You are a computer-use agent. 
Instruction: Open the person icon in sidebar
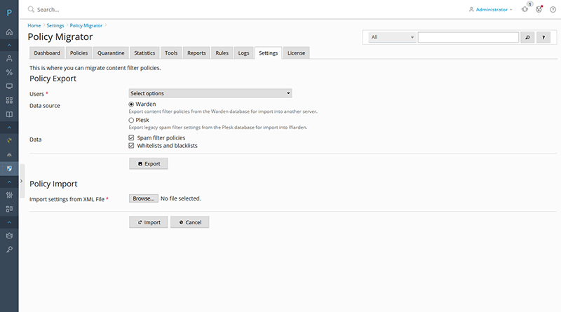tap(9, 58)
